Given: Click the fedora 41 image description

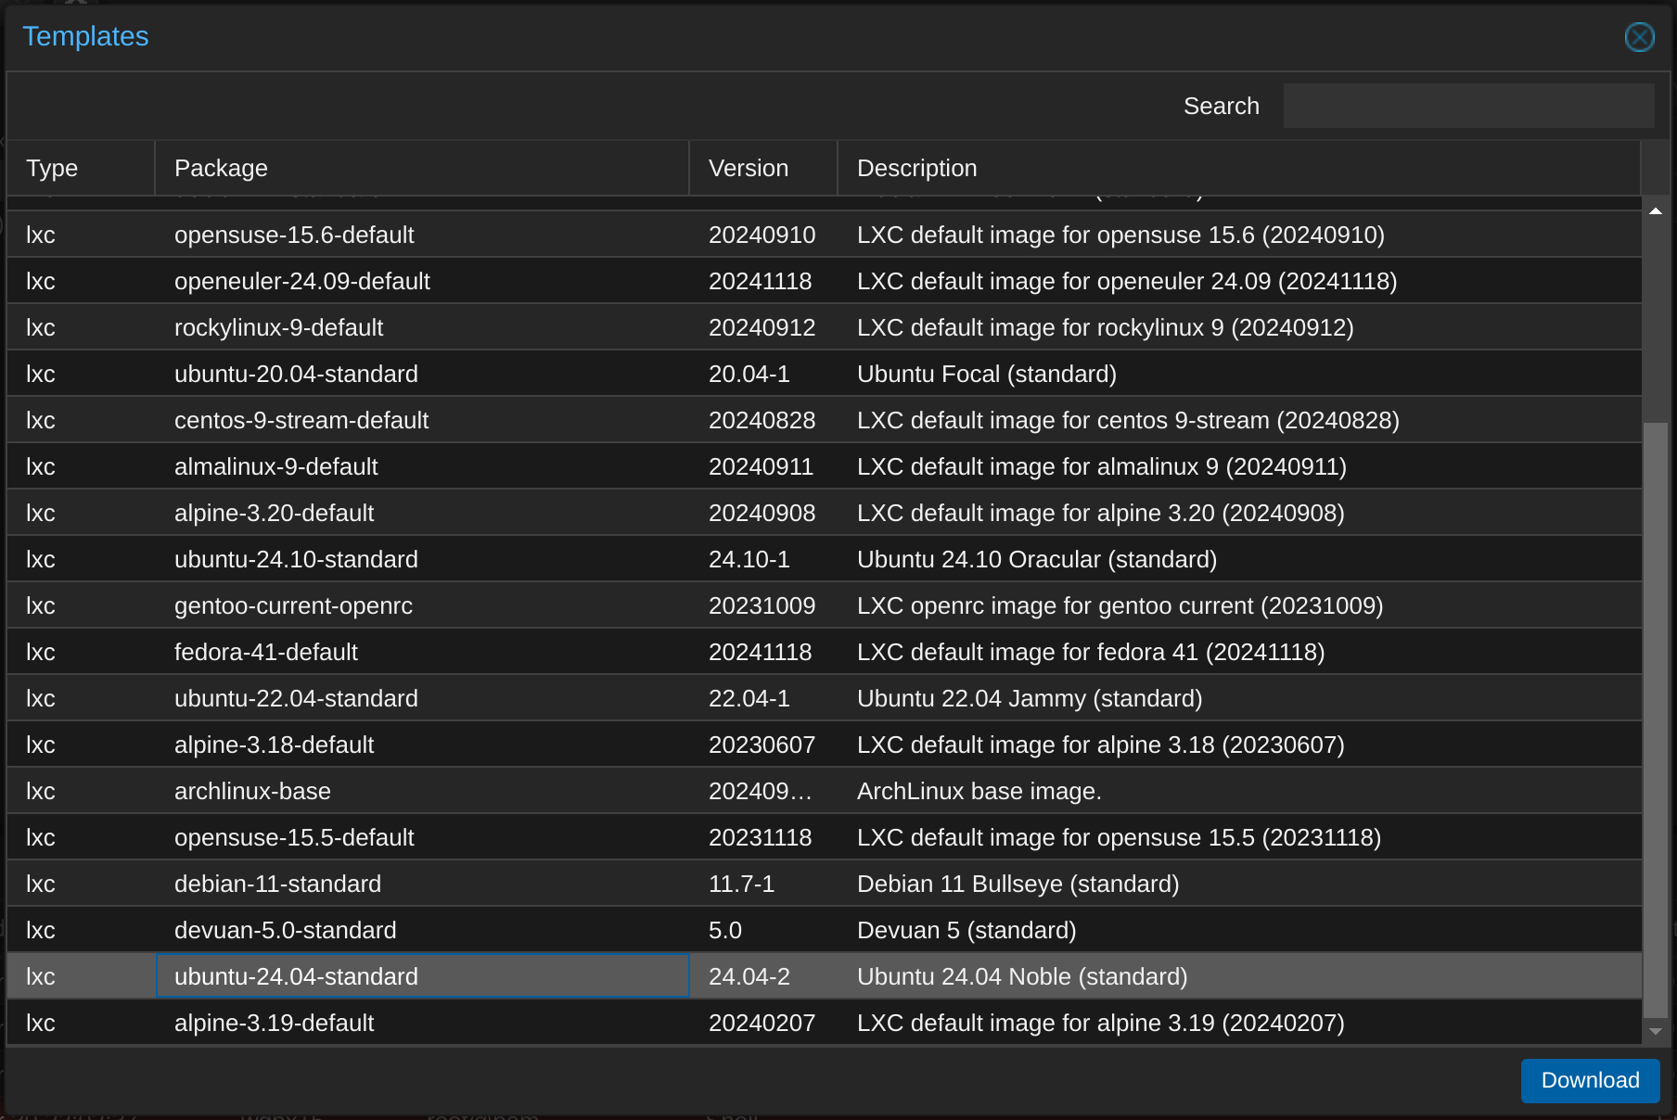Looking at the screenshot, I should tap(1091, 652).
